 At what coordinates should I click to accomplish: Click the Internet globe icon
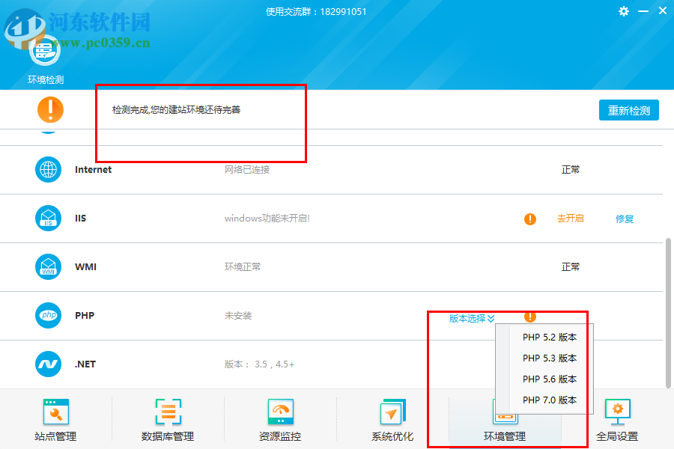(48, 169)
